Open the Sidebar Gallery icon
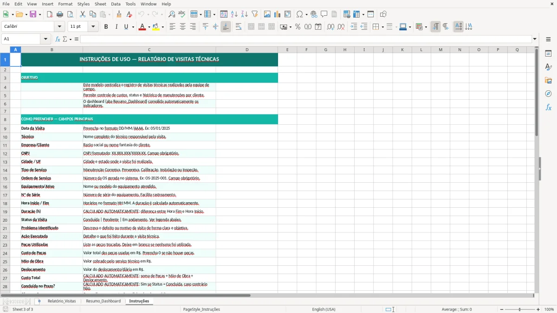This screenshot has height=313, width=557. click(548, 80)
